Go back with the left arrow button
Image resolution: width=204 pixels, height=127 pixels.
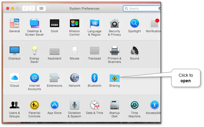pyautogui.click(x=25, y=9)
